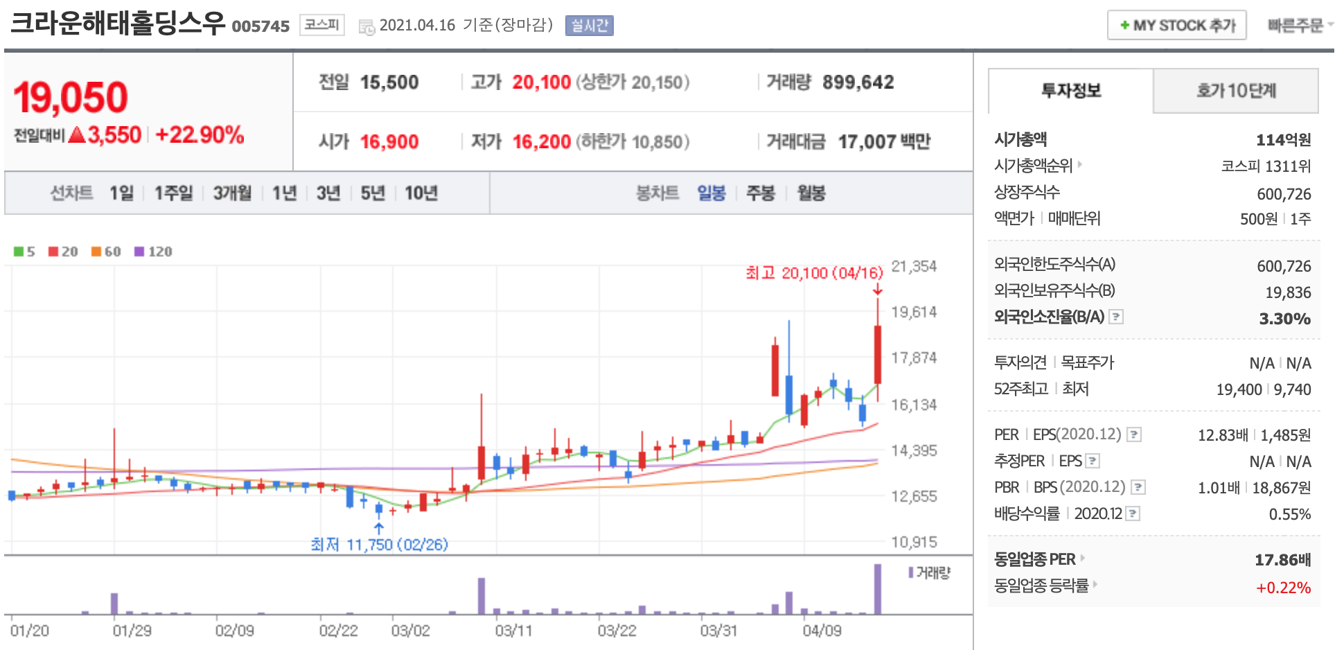
Task: Select the 1주일 line chart period
Action: [173, 193]
